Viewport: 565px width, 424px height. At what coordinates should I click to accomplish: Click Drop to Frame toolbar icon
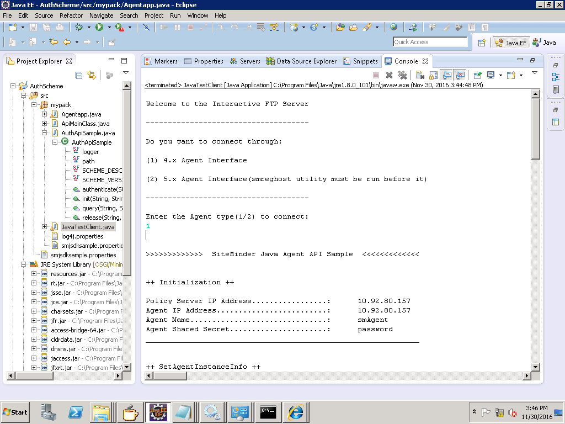(261, 28)
